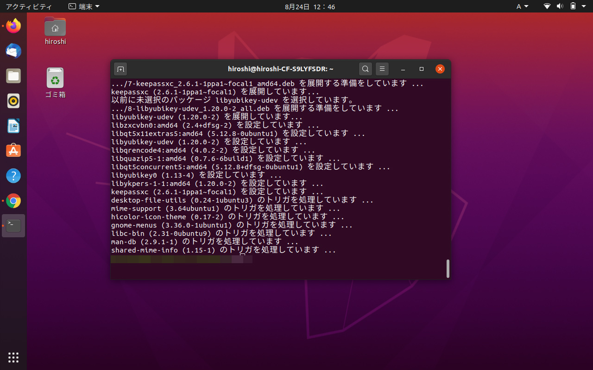
Task: Maximize the terminal window
Action: tap(422, 69)
